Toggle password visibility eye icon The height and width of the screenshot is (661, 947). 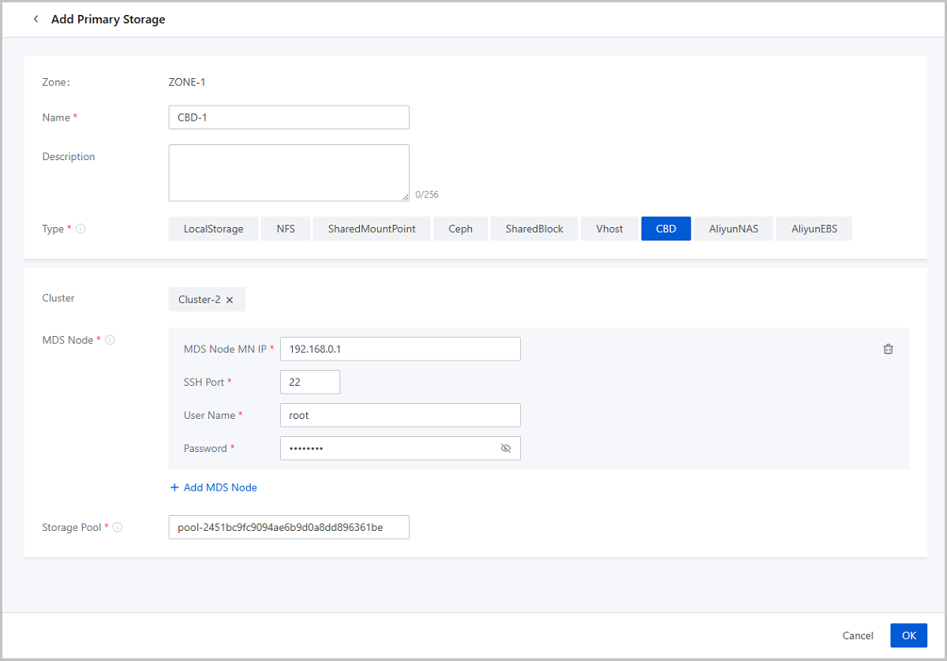[506, 448]
